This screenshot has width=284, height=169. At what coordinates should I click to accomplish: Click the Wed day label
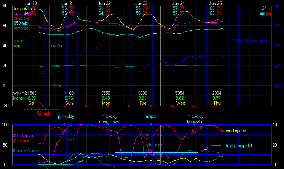click(180, 103)
